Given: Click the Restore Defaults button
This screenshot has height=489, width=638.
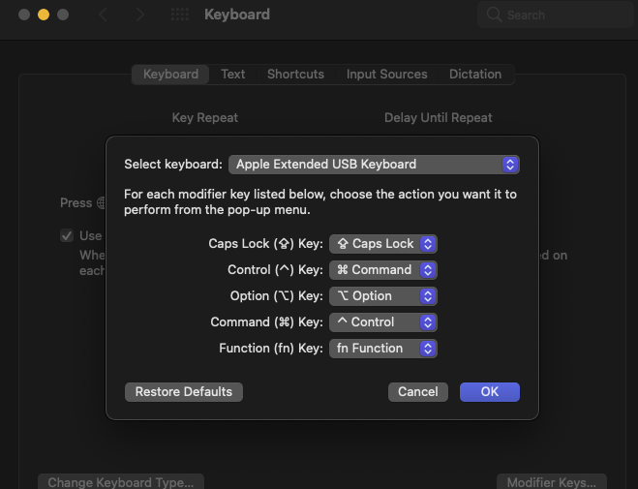Looking at the screenshot, I should click(x=184, y=392).
